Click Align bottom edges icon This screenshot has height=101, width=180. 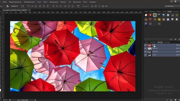click(x=36, y=6)
